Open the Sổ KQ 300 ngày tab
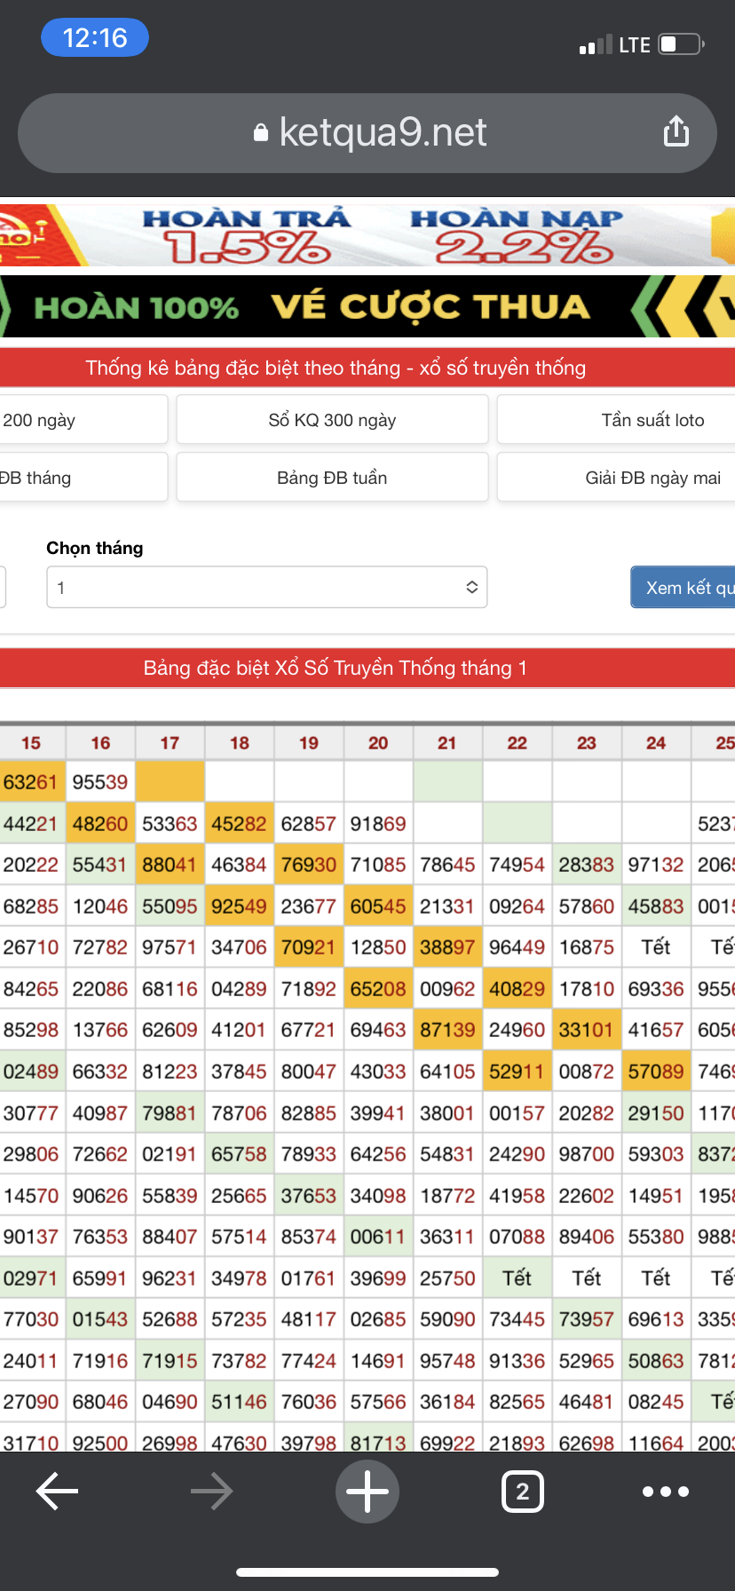Viewport: 735px width, 1591px height. tap(332, 420)
